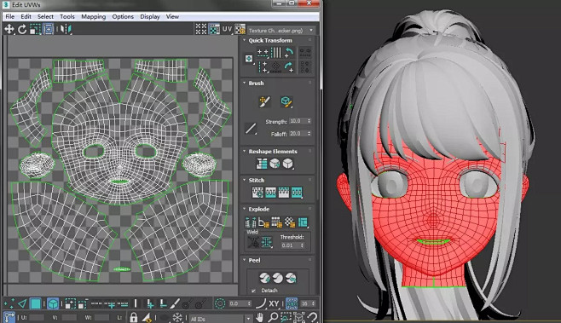The image size is (561, 323).
Task: Click Flatten by Polygon Angle icon
Action: 263,222
